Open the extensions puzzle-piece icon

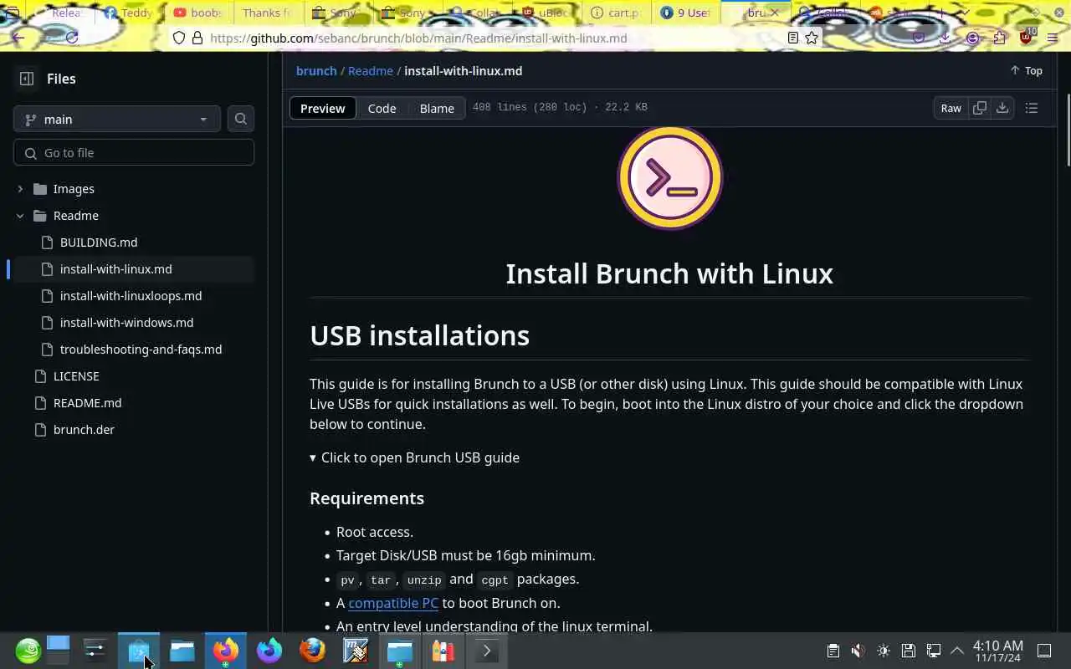(1000, 38)
